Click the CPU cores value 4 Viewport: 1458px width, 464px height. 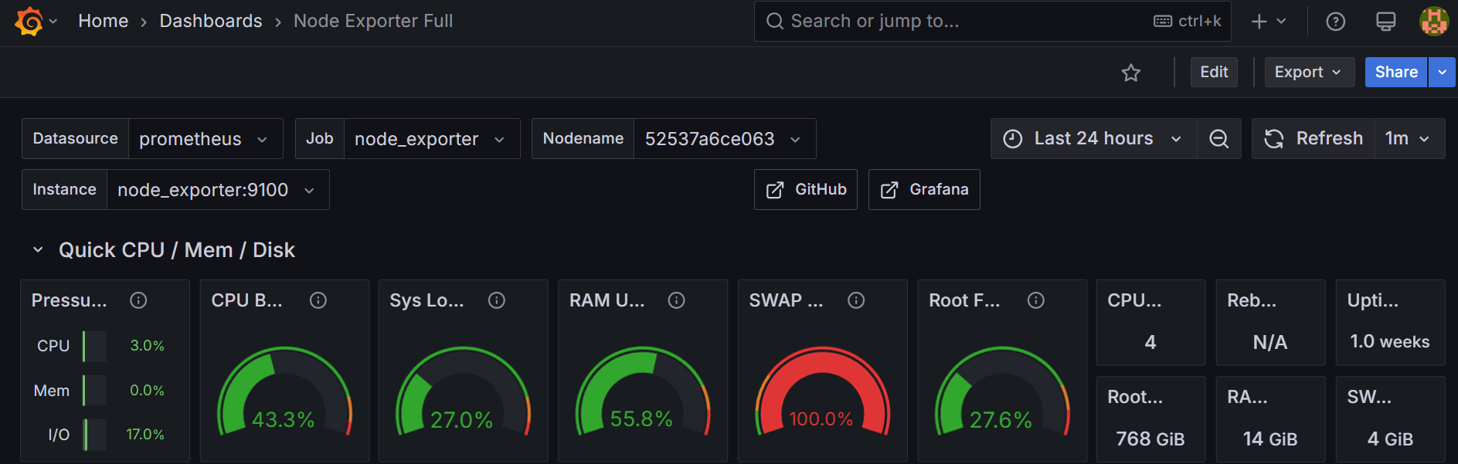tap(1150, 342)
